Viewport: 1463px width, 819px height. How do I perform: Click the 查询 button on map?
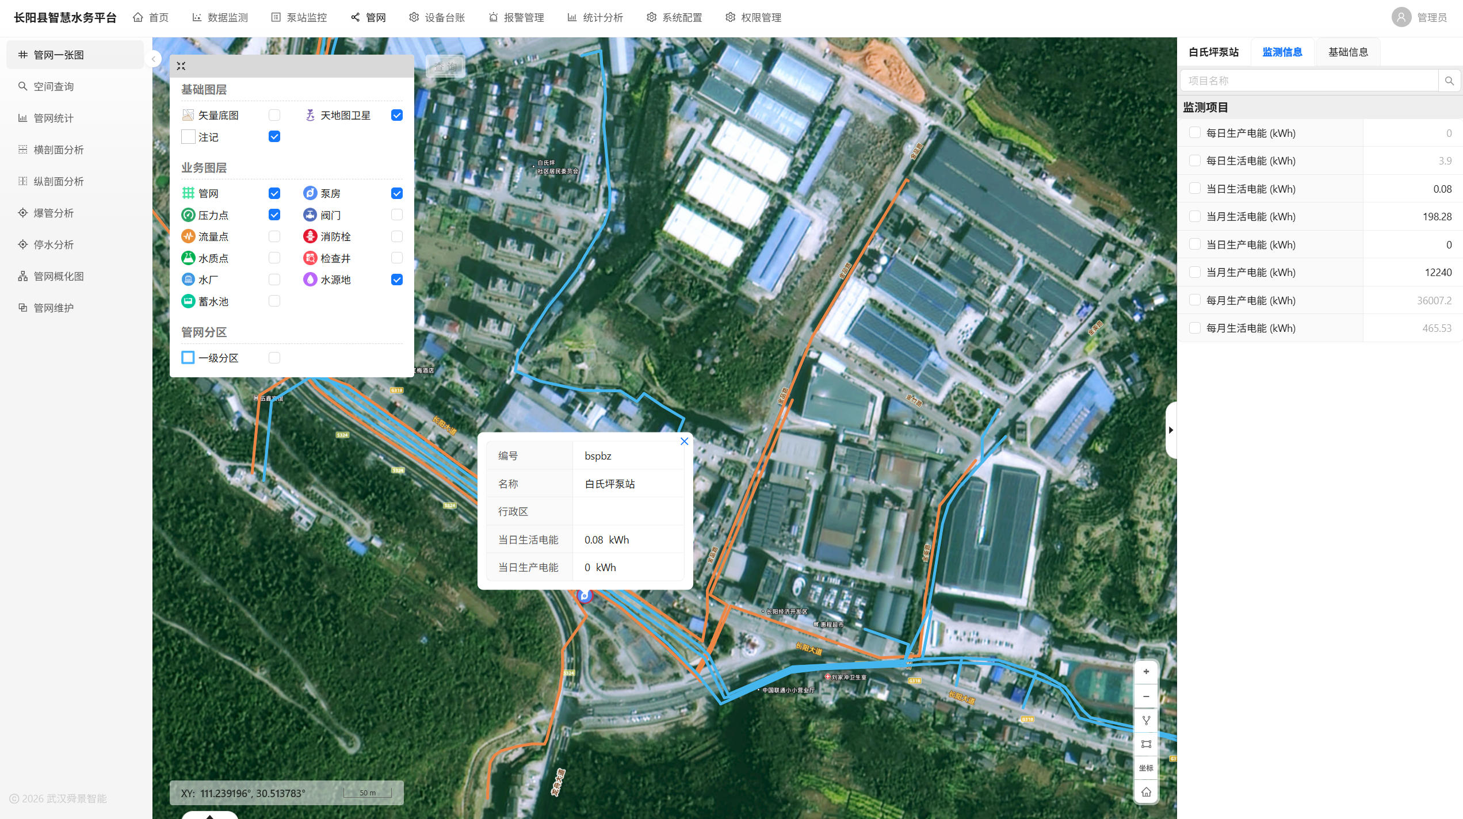445,67
